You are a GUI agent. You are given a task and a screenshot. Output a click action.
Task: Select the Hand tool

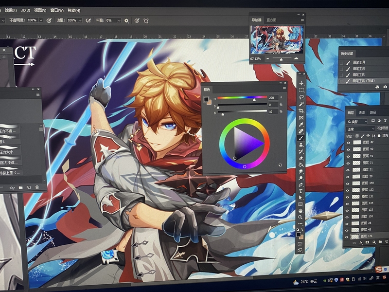[x=301, y=211]
